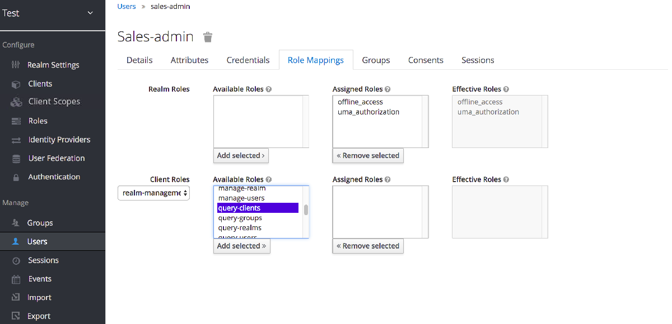Open the realm-management client roles dropdown
The width and height of the screenshot is (672, 324).
coord(153,193)
